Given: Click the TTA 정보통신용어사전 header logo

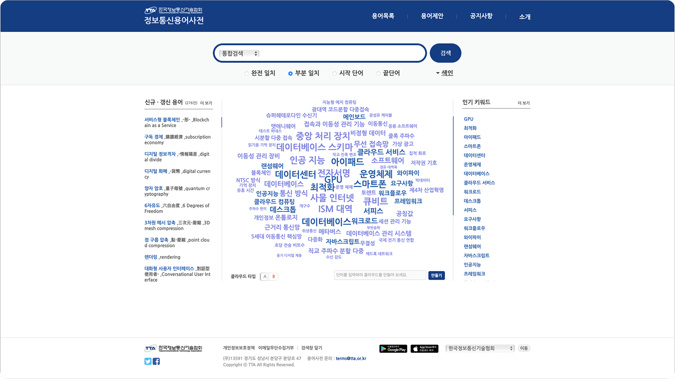Looking at the screenshot, I should click(174, 16).
